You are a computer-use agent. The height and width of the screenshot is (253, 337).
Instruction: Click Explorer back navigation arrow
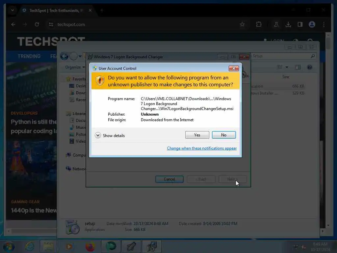(x=64, y=56)
